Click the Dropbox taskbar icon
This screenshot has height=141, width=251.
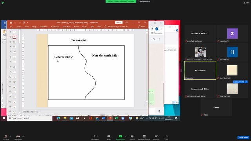pos(78,118)
